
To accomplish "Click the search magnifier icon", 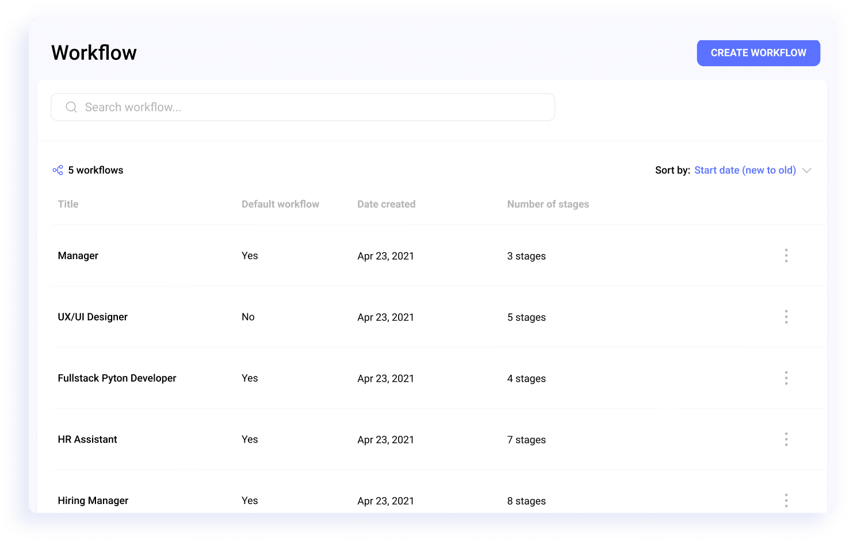I will point(71,107).
